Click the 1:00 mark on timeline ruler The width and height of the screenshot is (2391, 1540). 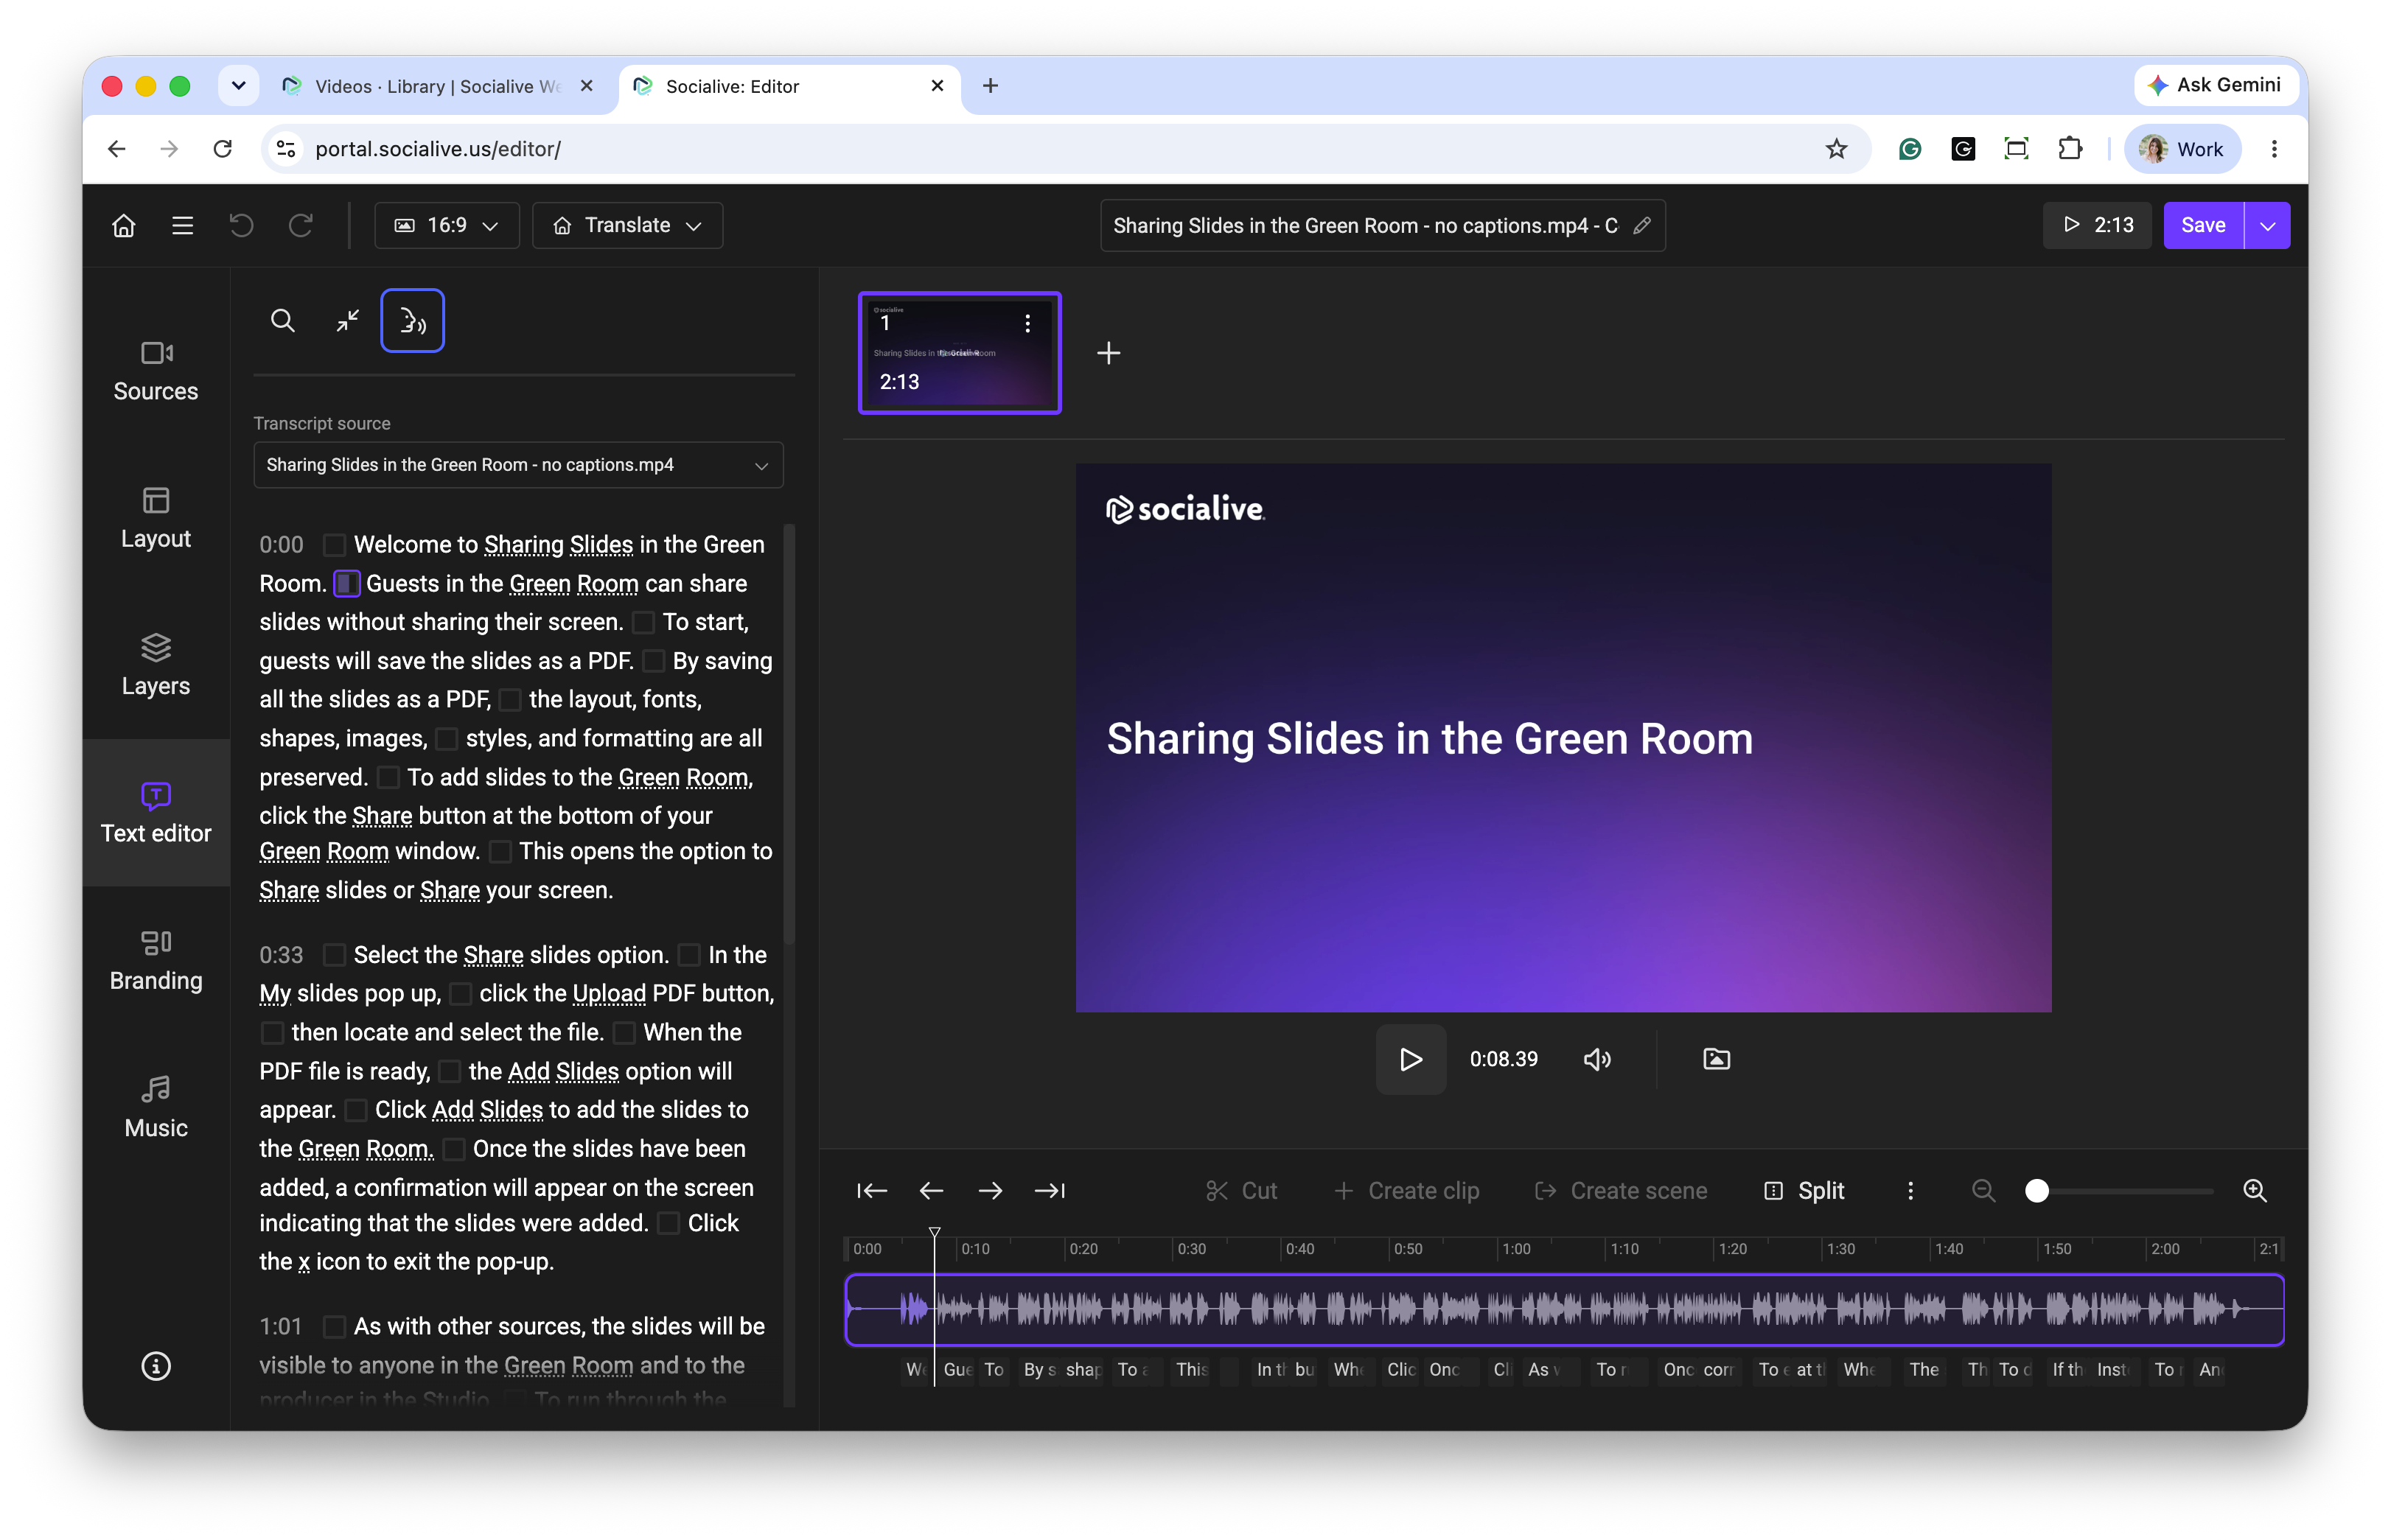point(1516,1249)
